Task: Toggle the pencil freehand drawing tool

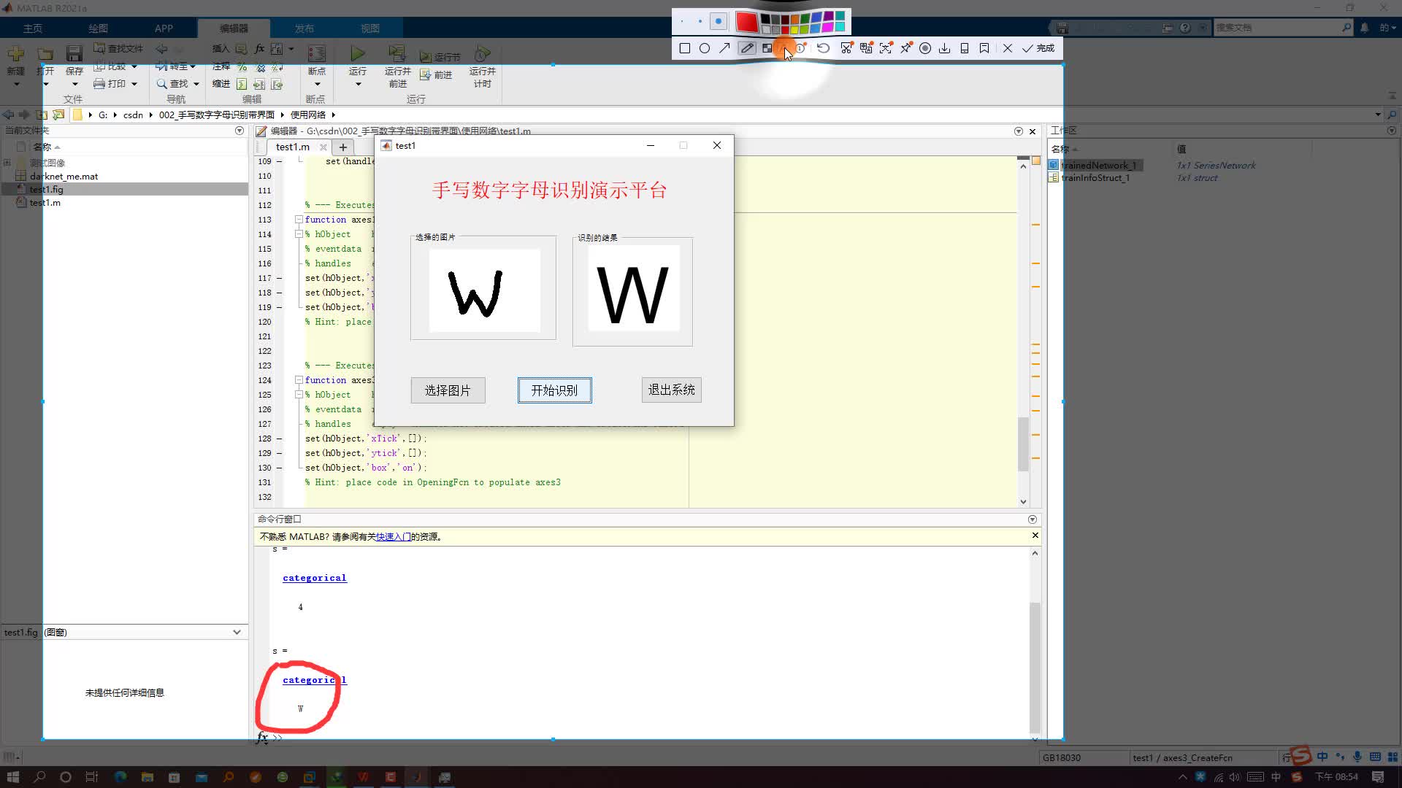Action: (x=746, y=48)
